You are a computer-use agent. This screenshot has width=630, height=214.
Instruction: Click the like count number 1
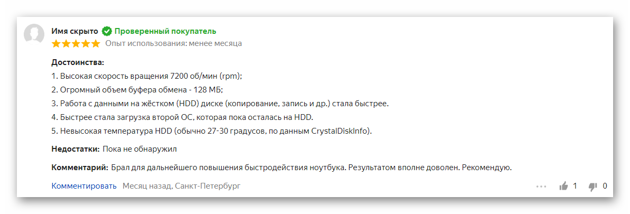click(x=575, y=186)
